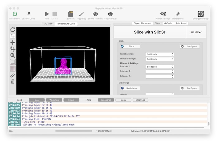218x143 pixels.
Task: Open the Print Panel tab
Action: coord(181,23)
